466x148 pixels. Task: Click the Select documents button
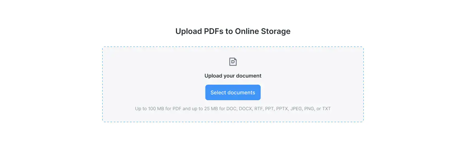click(x=233, y=92)
